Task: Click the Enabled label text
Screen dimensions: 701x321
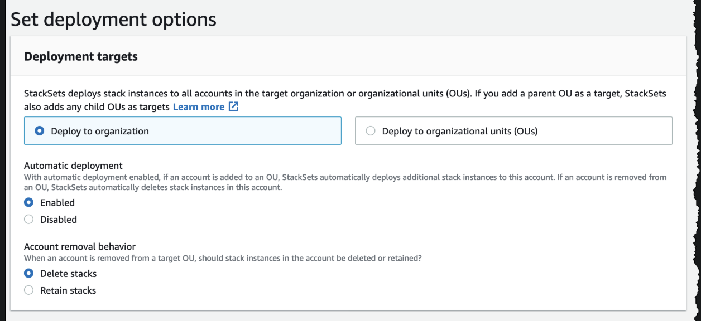Action: click(x=57, y=203)
